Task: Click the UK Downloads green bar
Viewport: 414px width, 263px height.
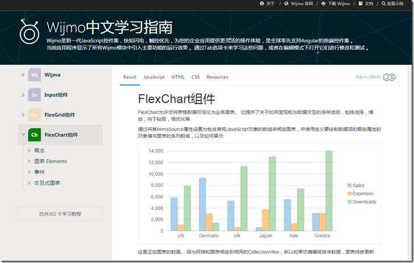Action: click(x=244, y=199)
